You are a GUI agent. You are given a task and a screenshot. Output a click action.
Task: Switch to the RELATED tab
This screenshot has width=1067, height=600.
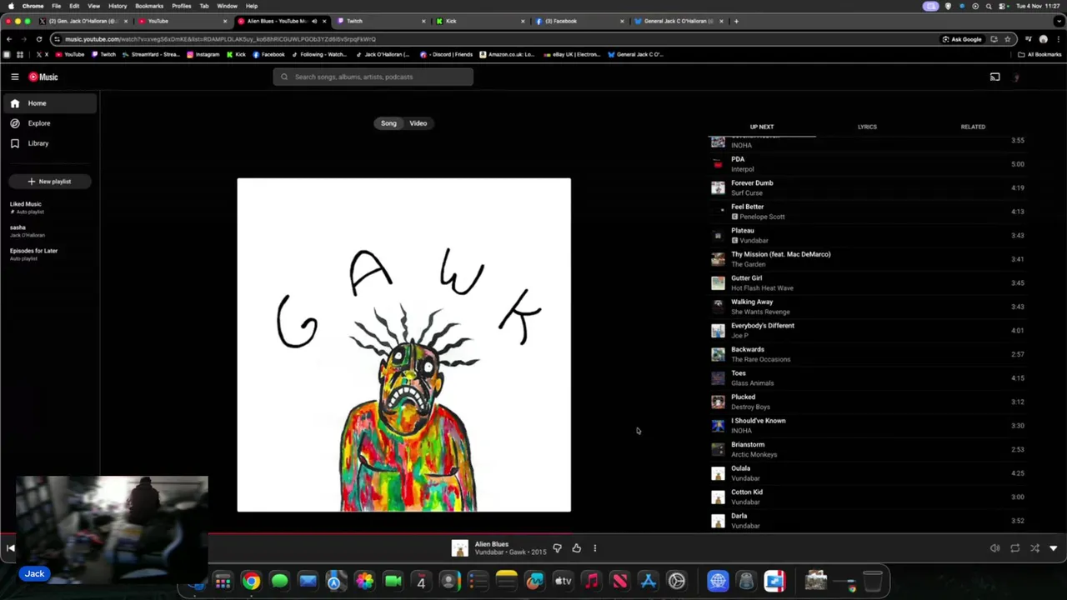coord(973,127)
